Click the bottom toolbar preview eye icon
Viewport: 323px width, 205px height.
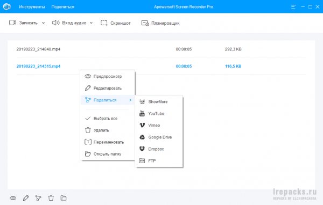(x=13, y=198)
